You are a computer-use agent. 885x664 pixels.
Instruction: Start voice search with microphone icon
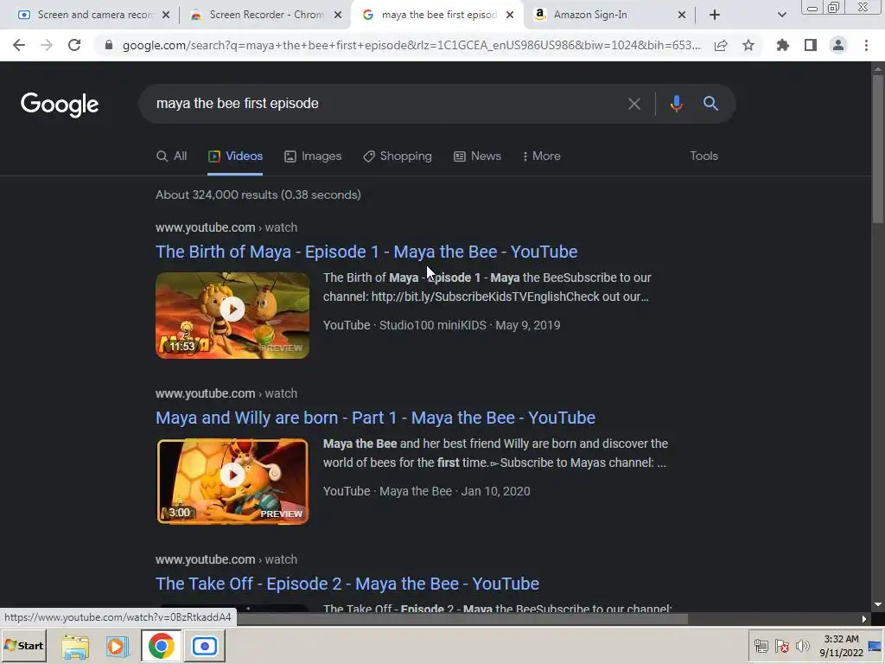[x=676, y=104]
